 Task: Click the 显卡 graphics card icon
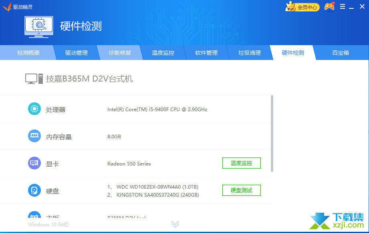34,163
